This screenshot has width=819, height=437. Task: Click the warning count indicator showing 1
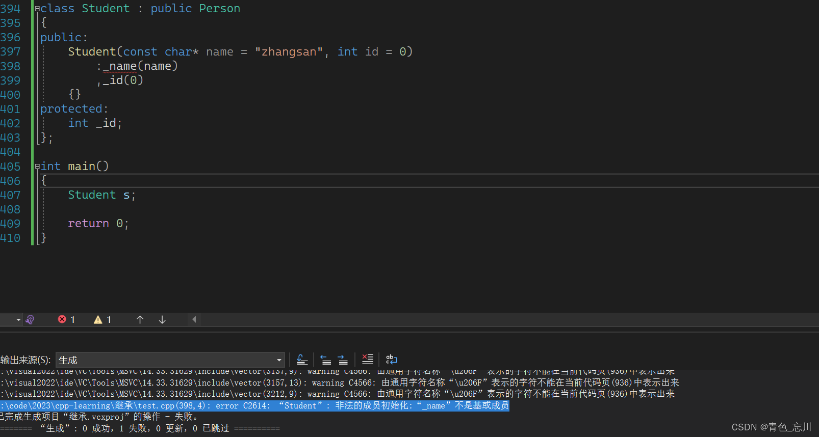pyautogui.click(x=103, y=319)
